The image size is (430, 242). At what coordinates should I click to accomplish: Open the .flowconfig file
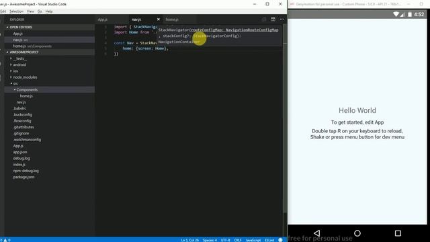(22, 121)
